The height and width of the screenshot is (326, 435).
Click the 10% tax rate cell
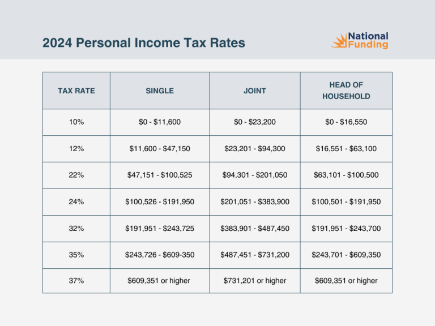76,122
